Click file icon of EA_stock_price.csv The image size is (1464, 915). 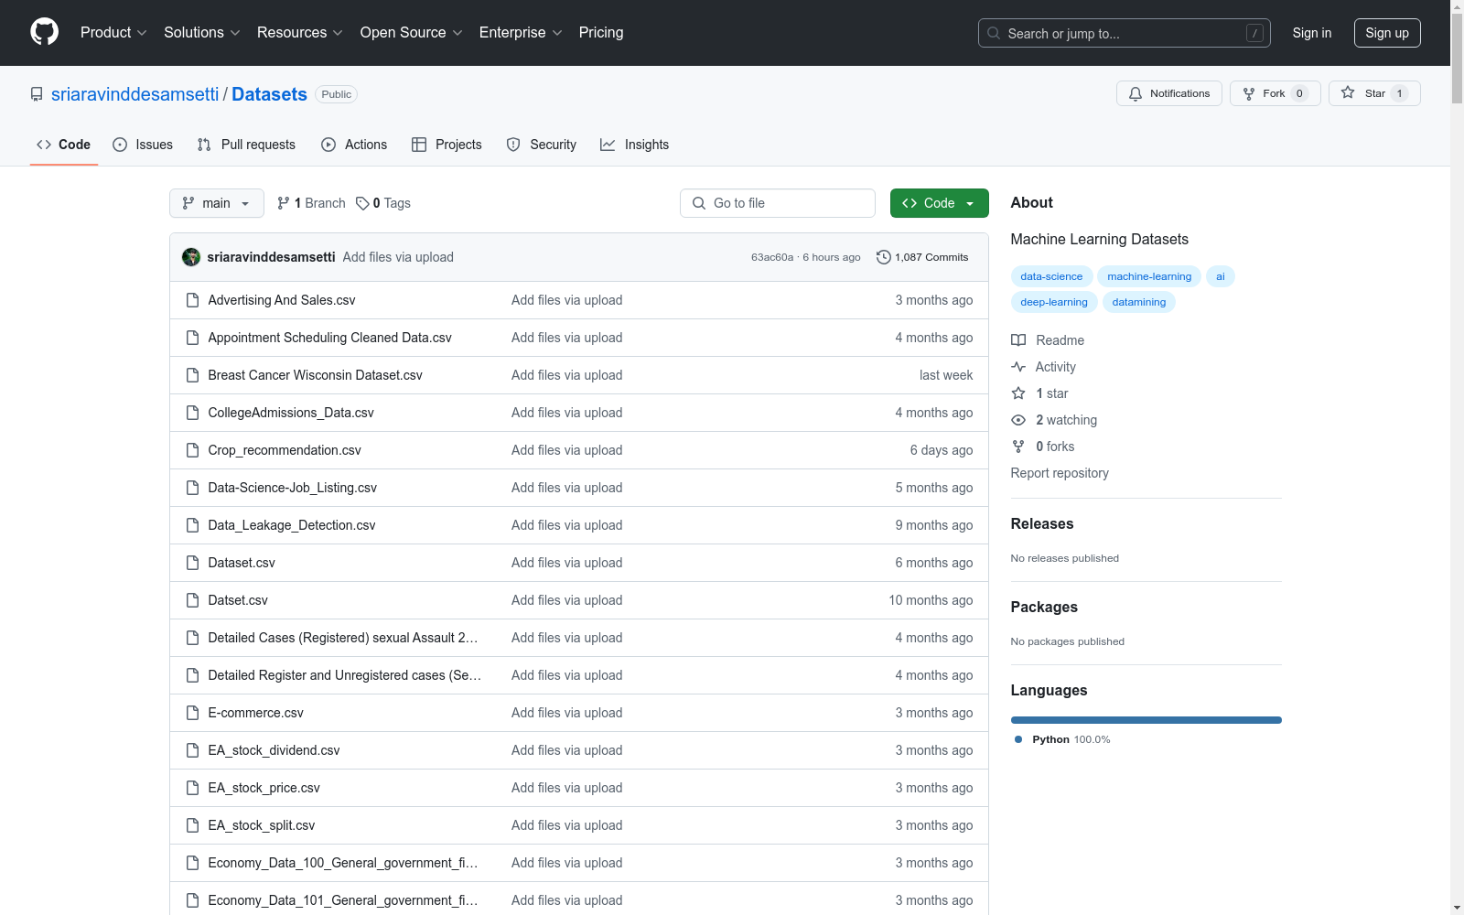(192, 788)
